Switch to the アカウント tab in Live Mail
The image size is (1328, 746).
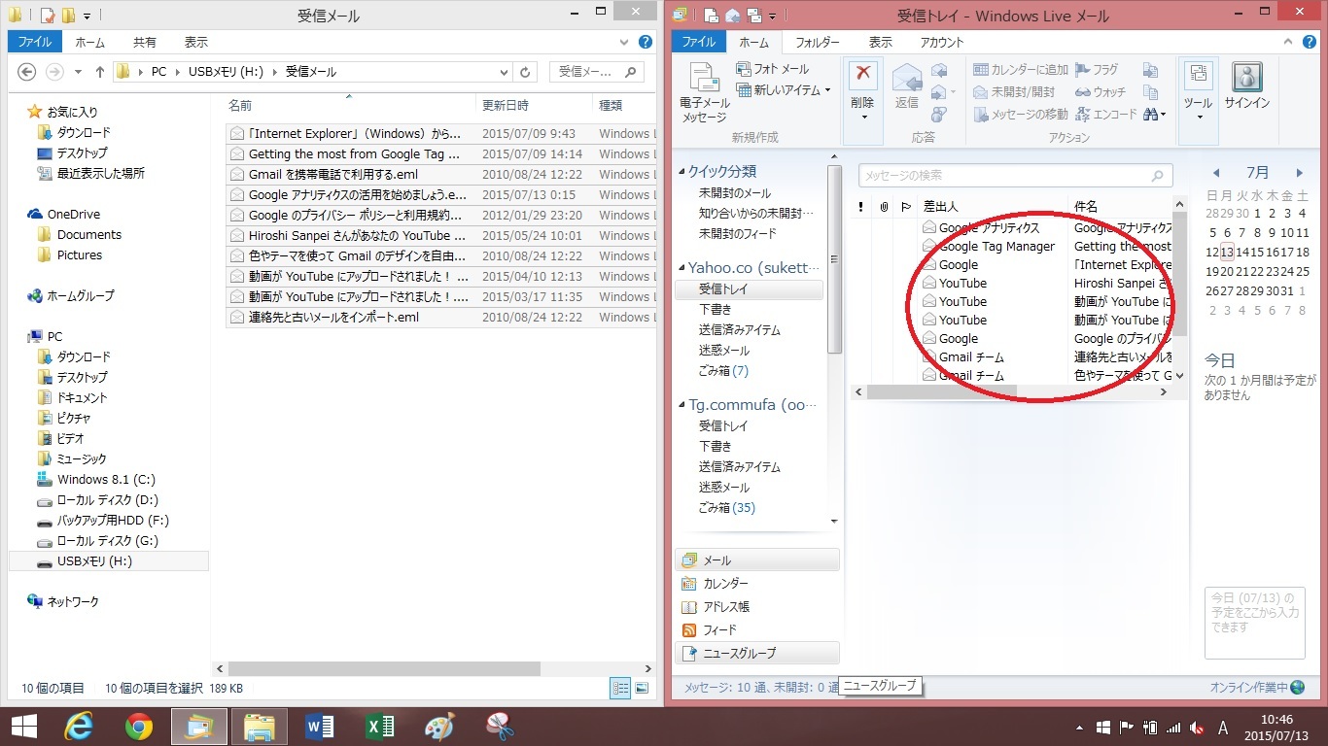tap(942, 42)
